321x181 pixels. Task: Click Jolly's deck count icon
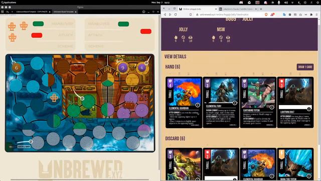pyautogui.click(x=191, y=37)
